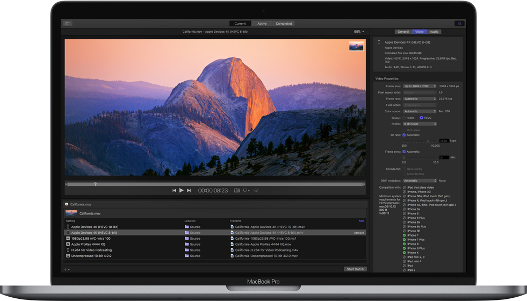Click the Add link in the job header
The image size is (527, 301).
coord(361,221)
